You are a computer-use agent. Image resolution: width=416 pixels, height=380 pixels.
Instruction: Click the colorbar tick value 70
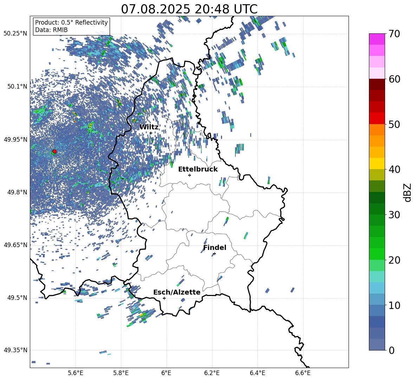[394, 34]
